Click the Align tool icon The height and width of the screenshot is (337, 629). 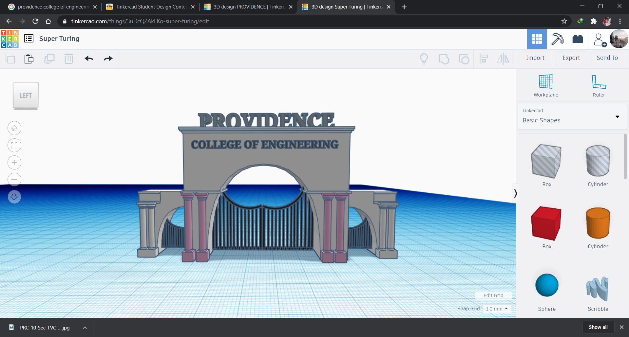coord(484,59)
